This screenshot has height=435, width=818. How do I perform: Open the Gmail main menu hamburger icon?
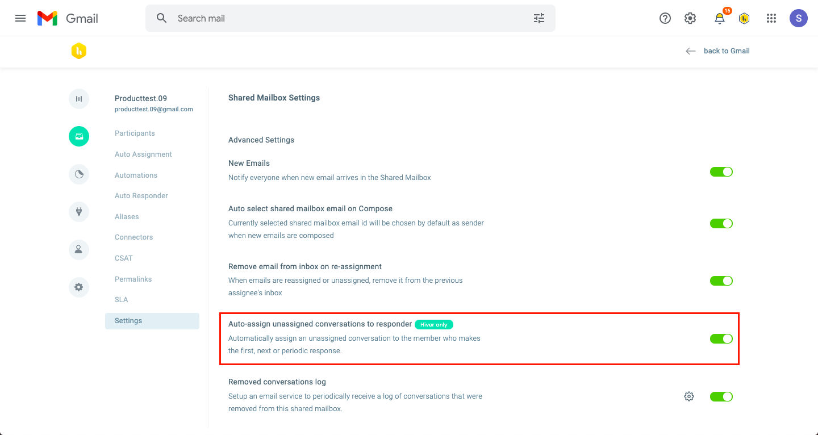click(20, 18)
